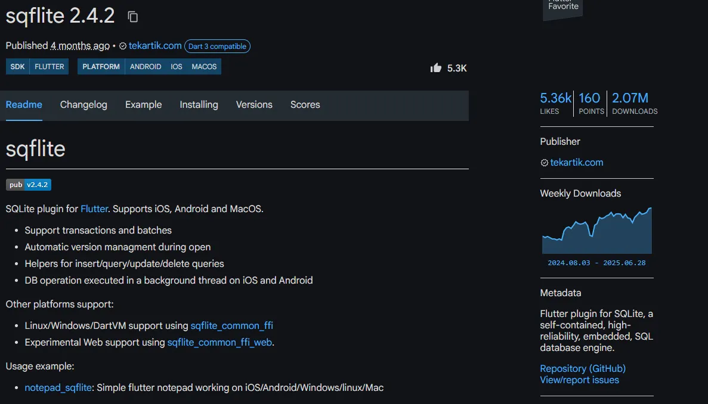The width and height of the screenshot is (708, 404).
Task: Click the 4 months ago published date
Action: coord(80,45)
